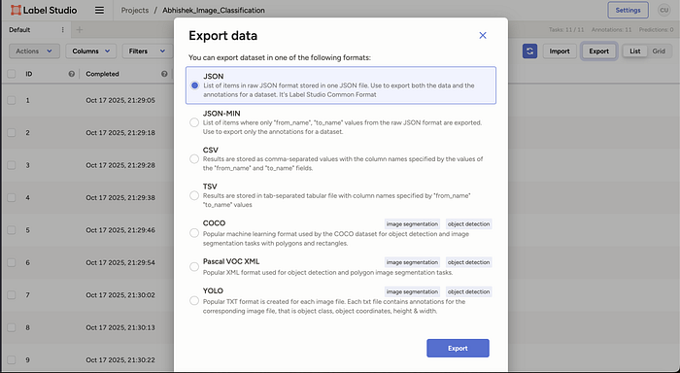Click completed time Oct 17 2025, 21:30:02

click(120, 295)
